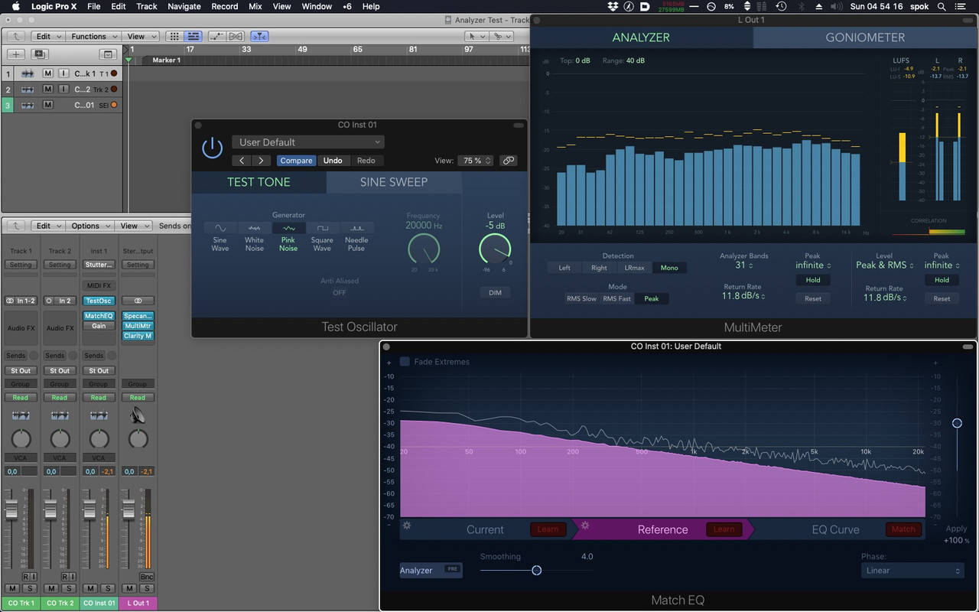The height and width of the screenshot is (612, 979).
Task: Click the mixer back arrow icon
Action: (x=16, y=226)
